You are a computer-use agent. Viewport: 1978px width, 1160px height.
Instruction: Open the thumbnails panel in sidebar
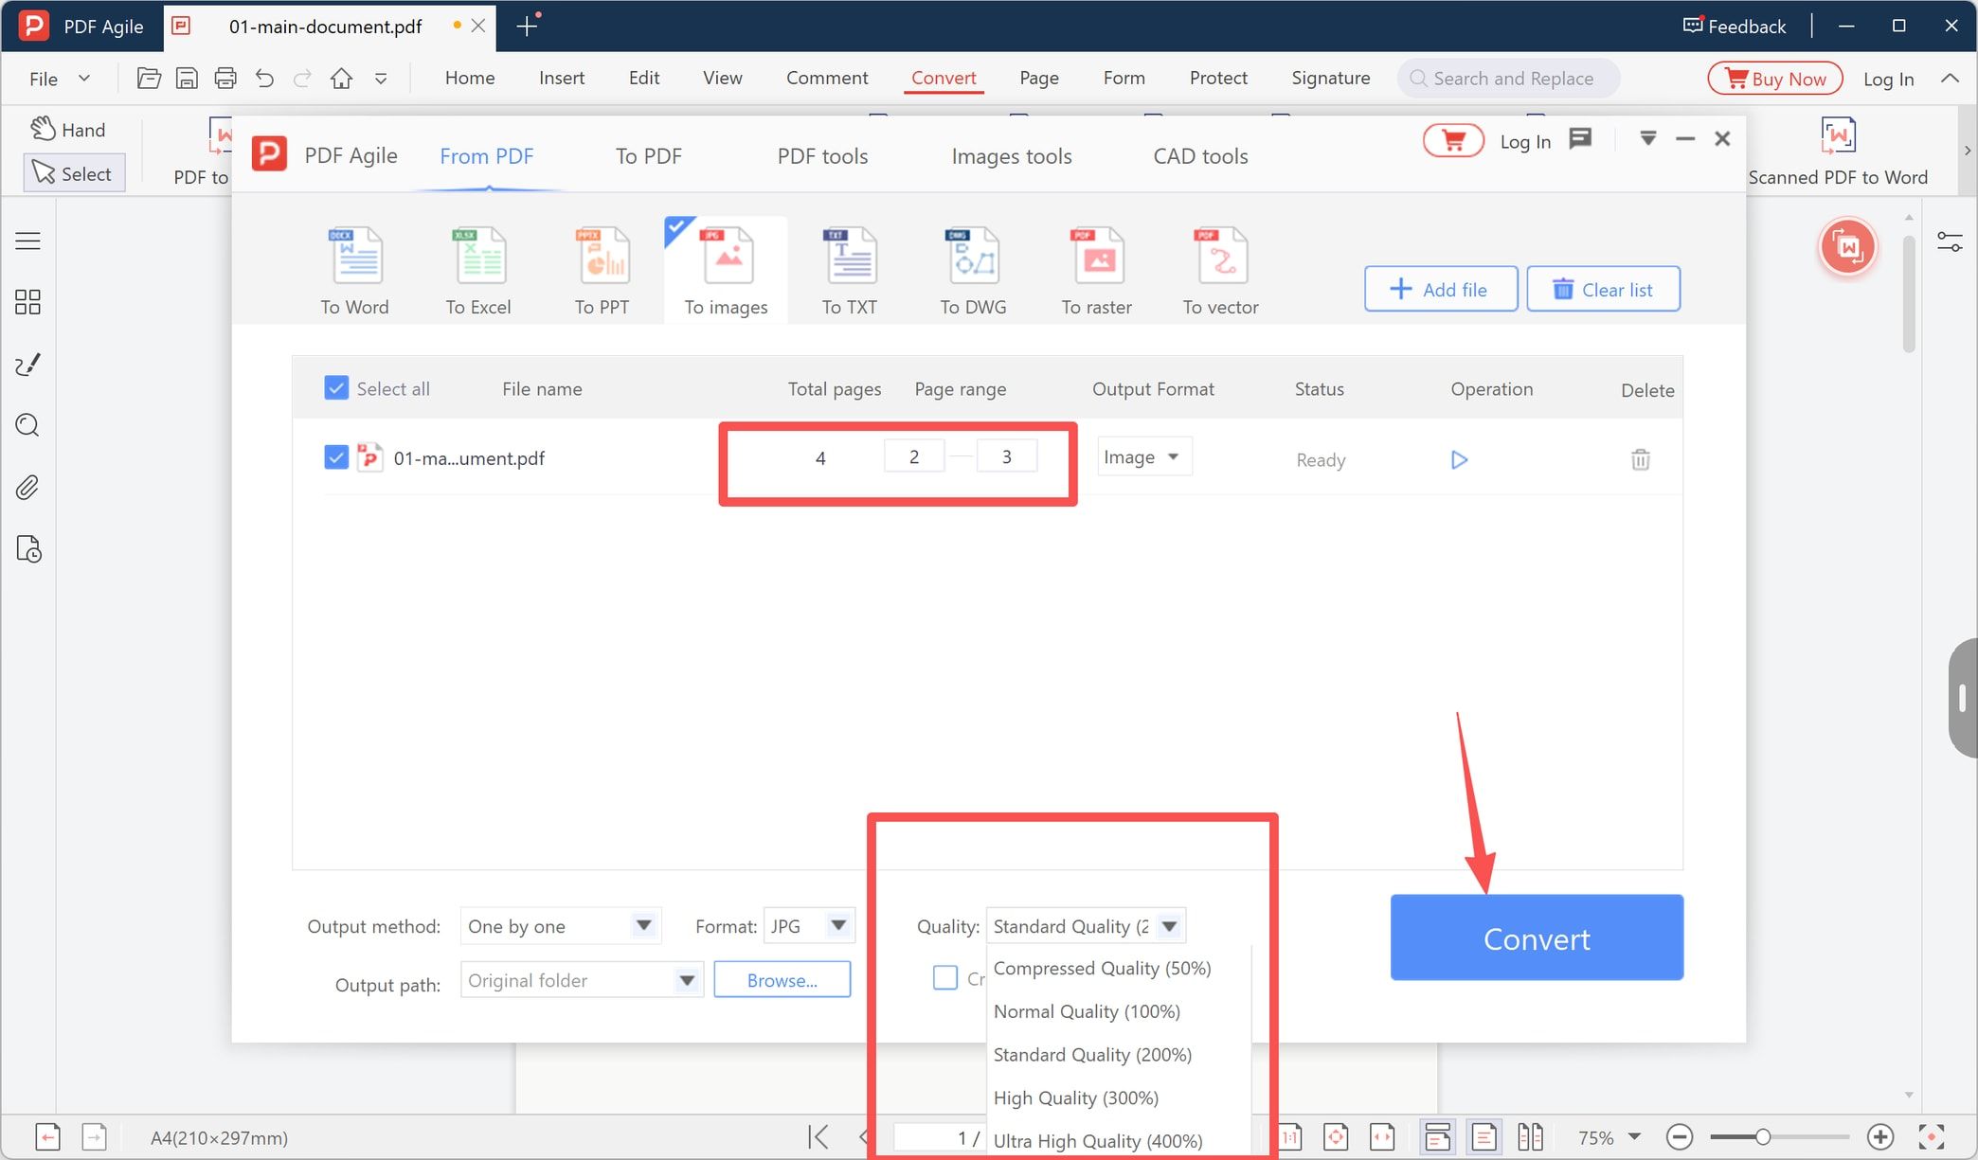(x=27, y=302)
